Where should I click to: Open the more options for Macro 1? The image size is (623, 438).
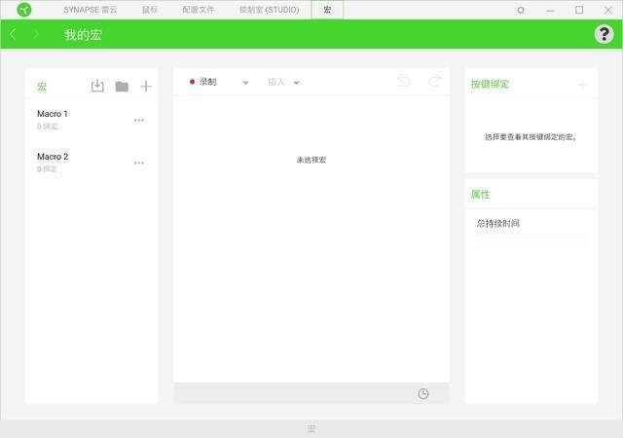pos(139,120)
